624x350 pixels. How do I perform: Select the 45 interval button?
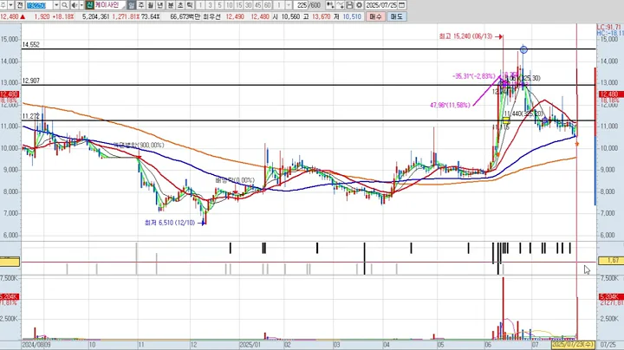(x=258, y=5)
